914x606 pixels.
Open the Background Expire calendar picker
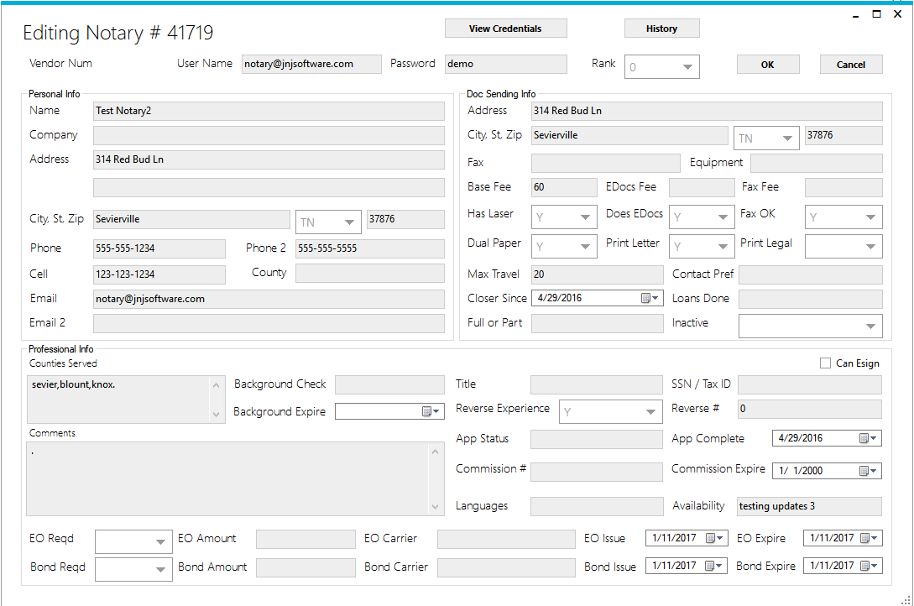pyautogui.click(x=431, y=411)
